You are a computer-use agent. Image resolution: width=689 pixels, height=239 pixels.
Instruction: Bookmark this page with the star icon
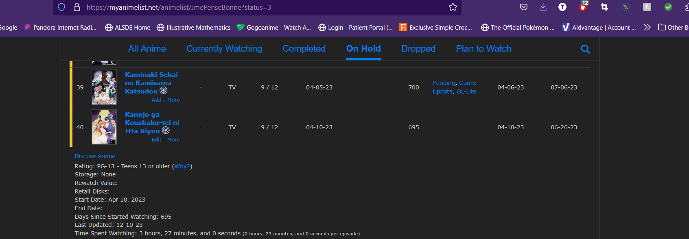[453, 7]
